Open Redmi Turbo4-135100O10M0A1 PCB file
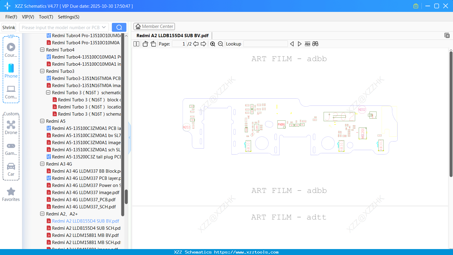 [x=84, y=57]
